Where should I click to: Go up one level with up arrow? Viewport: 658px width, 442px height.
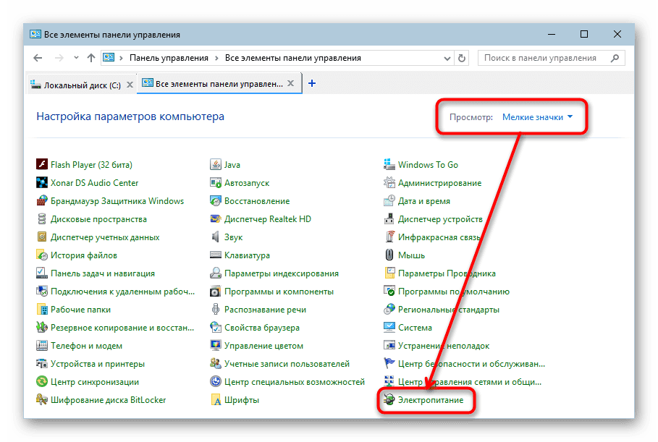(91, 58)
